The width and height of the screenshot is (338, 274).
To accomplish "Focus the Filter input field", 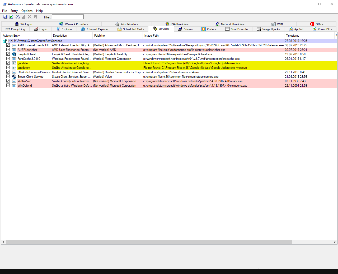I will tap(68, 17).
